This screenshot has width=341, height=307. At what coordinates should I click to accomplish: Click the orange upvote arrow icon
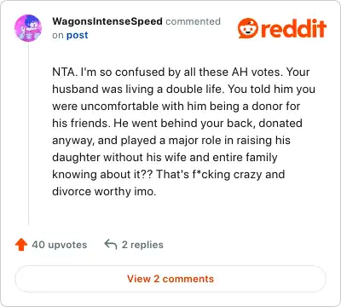pyautogui.click(x=21, y=245)
